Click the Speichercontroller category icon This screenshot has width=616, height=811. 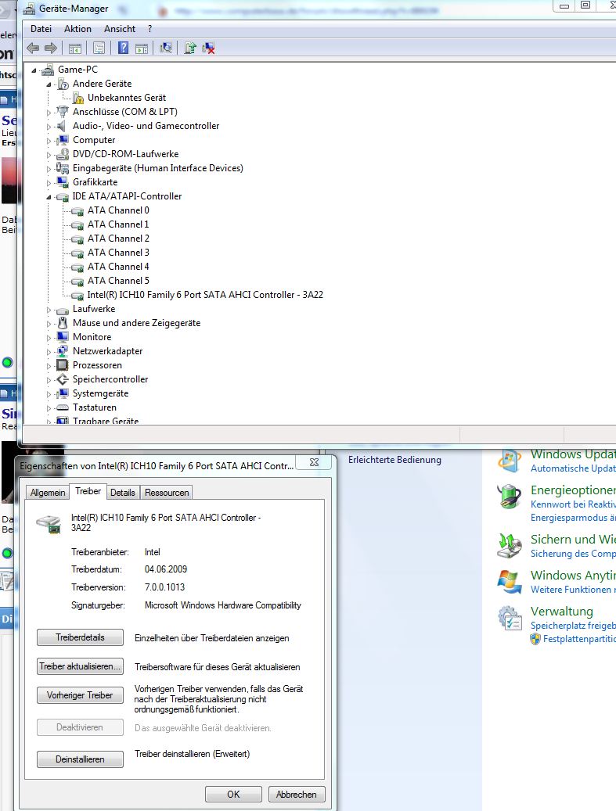63,379
